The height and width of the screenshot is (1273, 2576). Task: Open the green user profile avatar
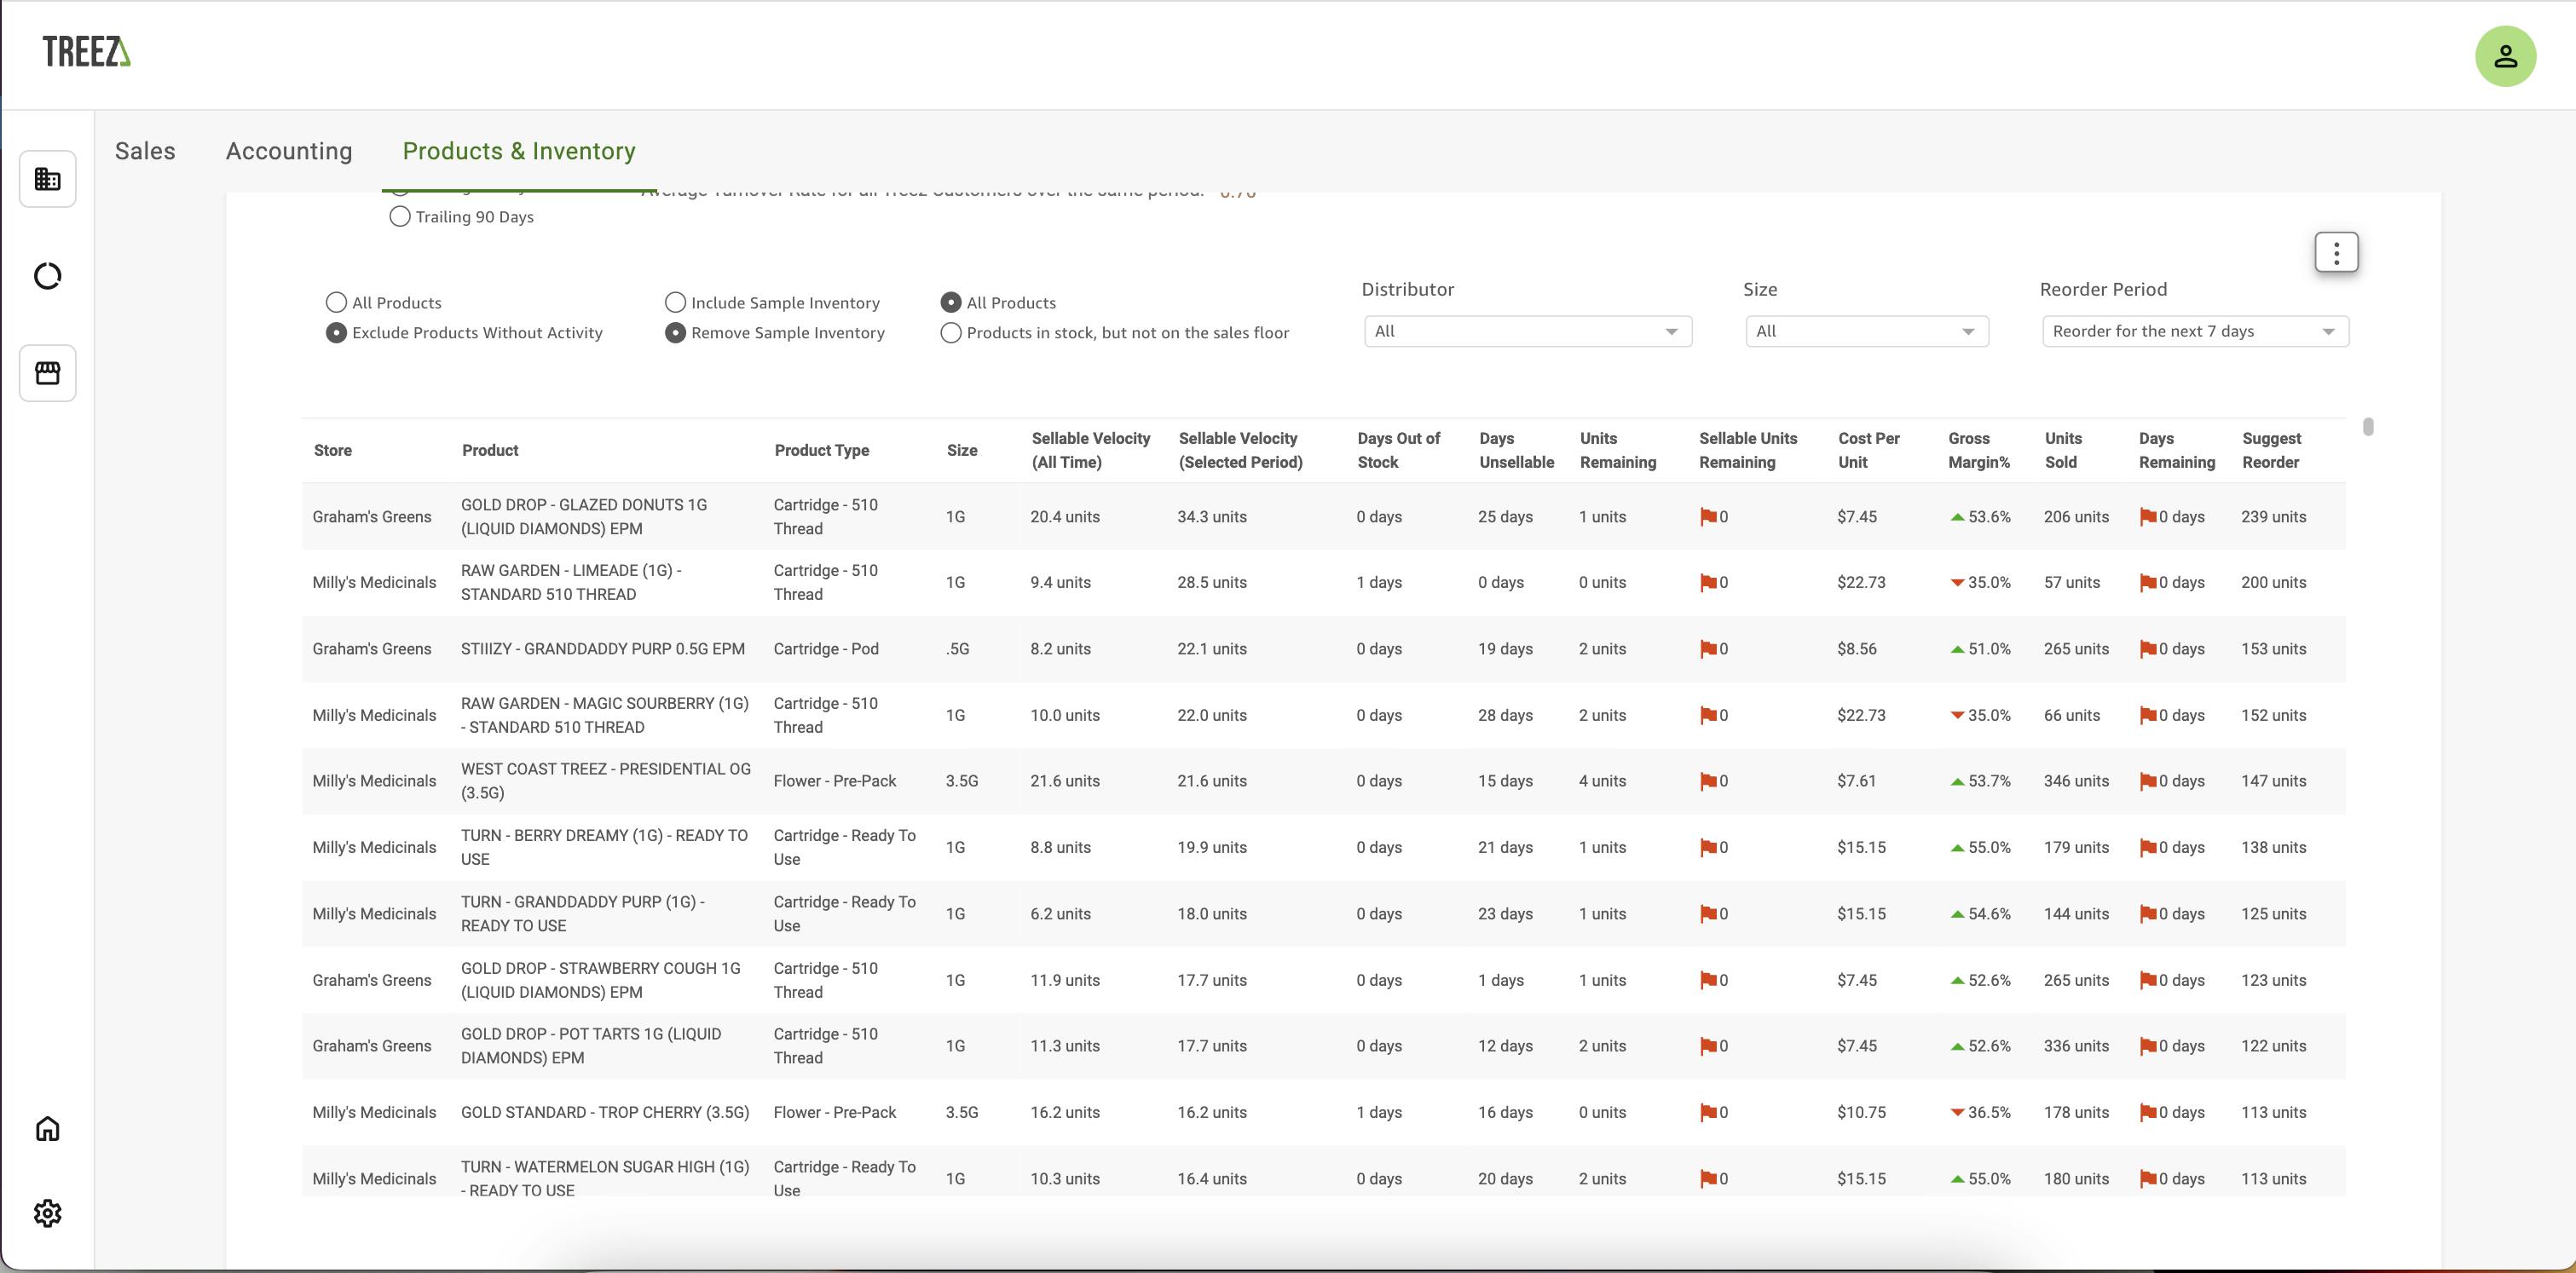point(2504,56)
